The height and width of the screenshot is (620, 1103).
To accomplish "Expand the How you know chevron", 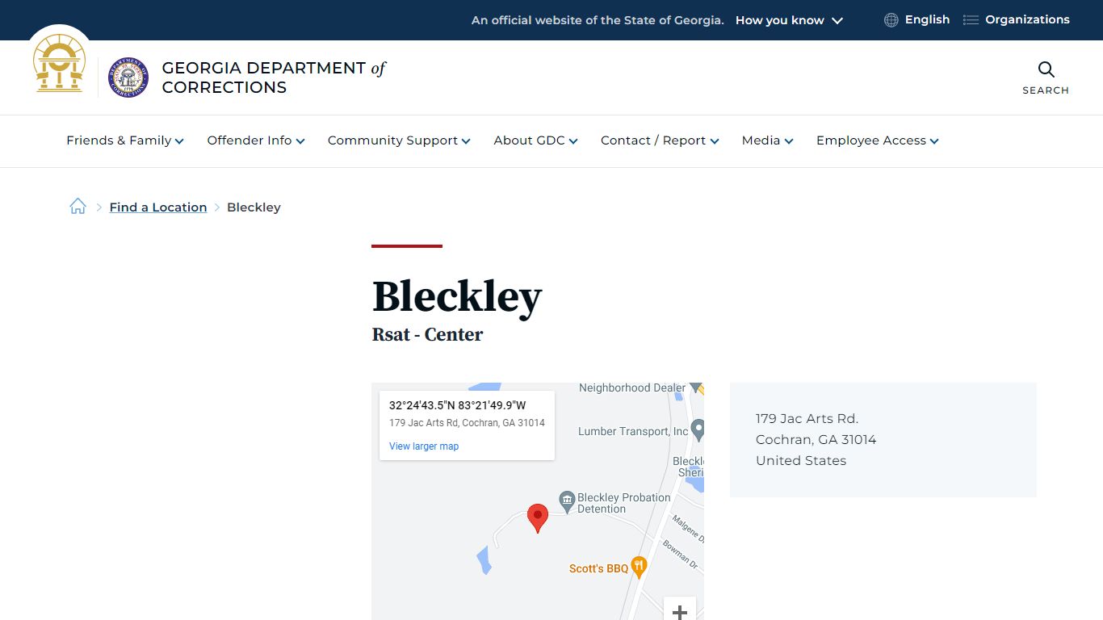I will click(x=837, y=20).
